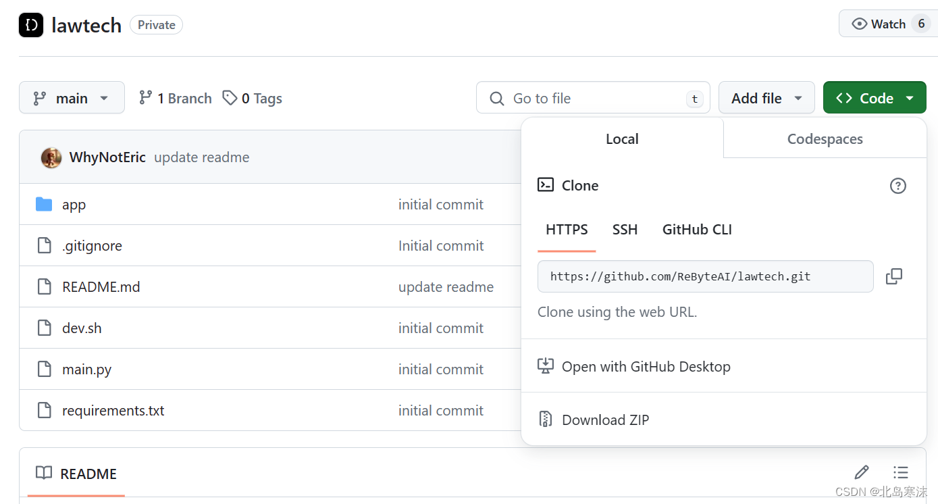The image size is (938, 504).
Task: Click the app folder icon
Action: 44,204
